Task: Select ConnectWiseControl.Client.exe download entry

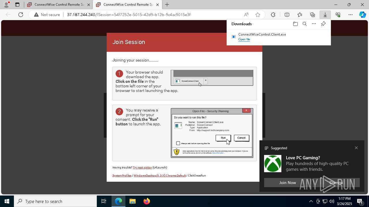Action: click(278, 37)
